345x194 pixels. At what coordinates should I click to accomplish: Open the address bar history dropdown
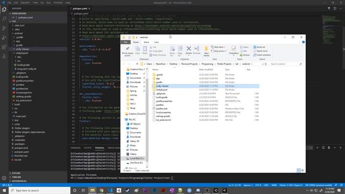(263, 64)
